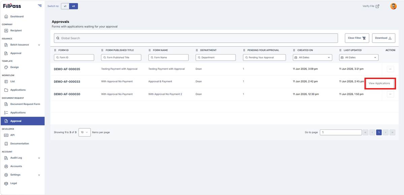Click the Verify File external link icon

pos(377,6)
